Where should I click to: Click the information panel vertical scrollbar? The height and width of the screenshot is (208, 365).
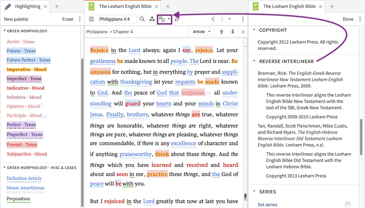pyautogui.click(x=361, y=137)
